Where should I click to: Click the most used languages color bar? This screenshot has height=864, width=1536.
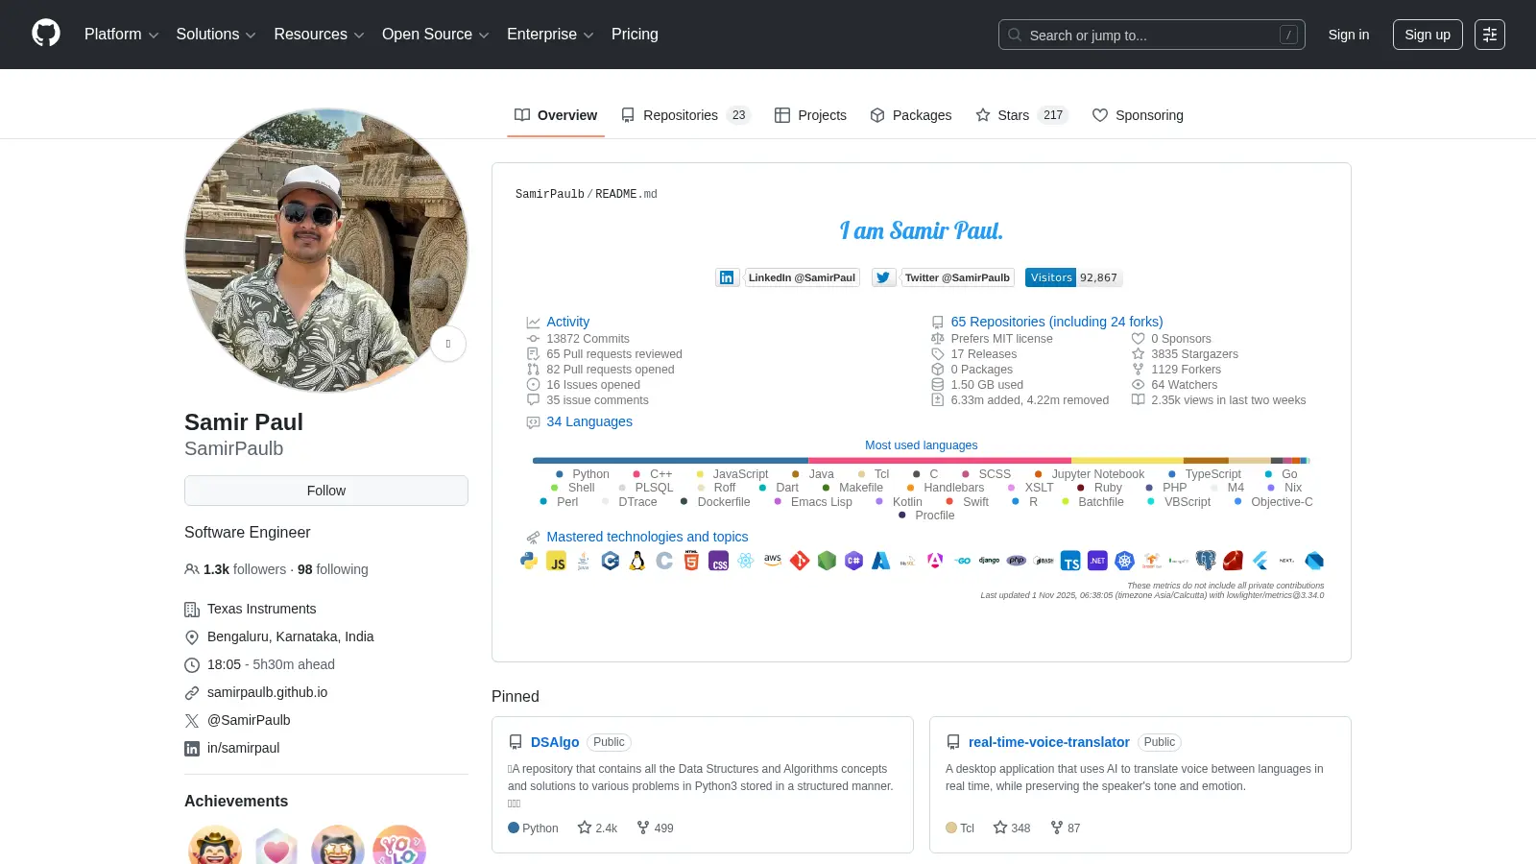pyautogui.click(x=922, y=461)
